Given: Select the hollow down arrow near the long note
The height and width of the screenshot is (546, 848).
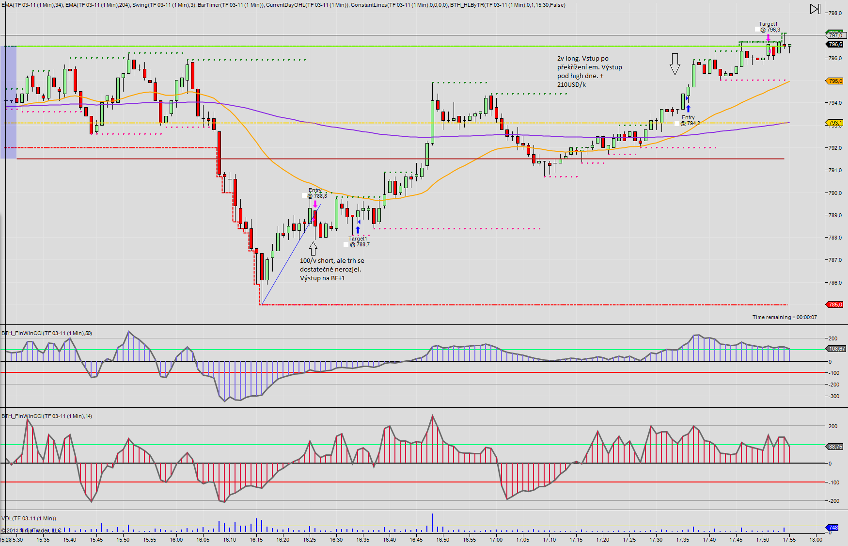Looking at the screenshot, I should pos(675,64).
